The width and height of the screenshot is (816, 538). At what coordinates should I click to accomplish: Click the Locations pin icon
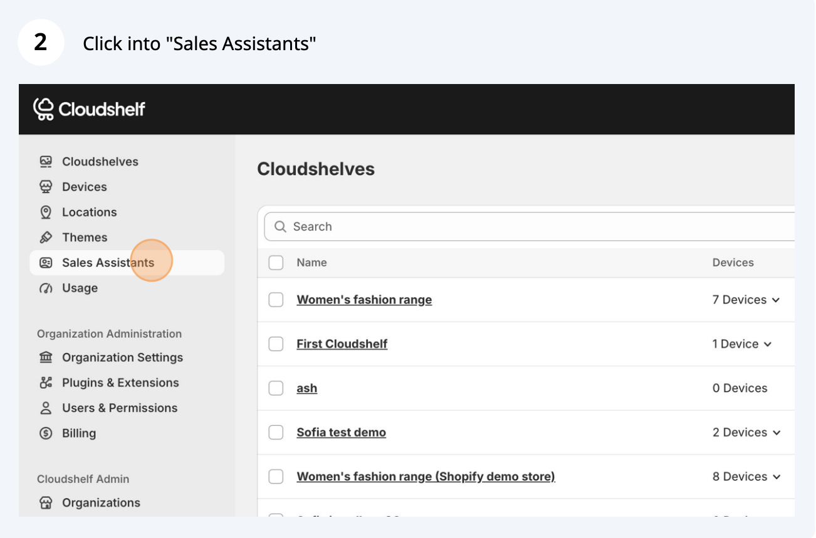(x=46, y=212)
